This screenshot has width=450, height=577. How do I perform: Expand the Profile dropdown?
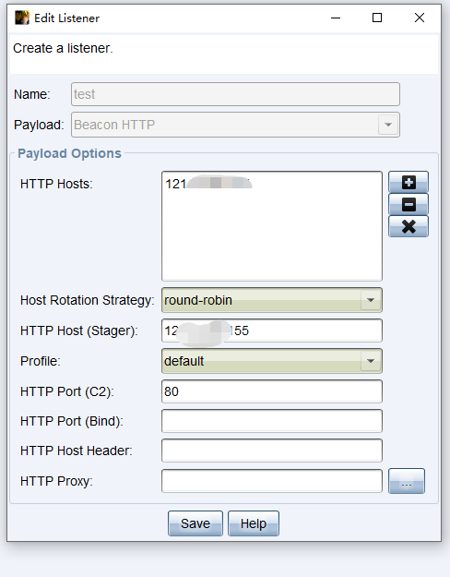pos(272,361)
